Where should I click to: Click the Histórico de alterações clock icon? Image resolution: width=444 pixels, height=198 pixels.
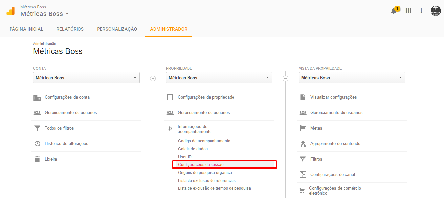pos(37,143)
